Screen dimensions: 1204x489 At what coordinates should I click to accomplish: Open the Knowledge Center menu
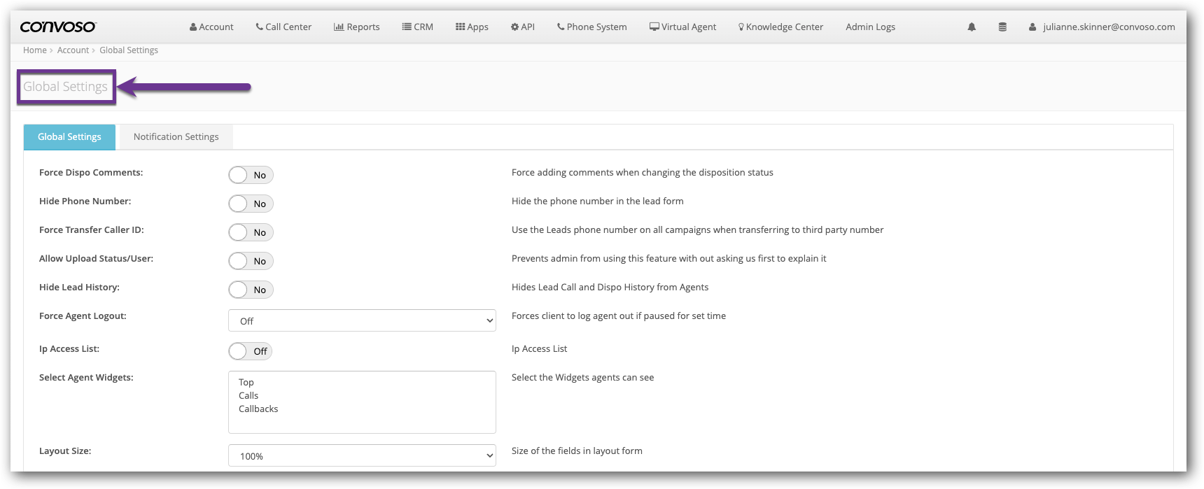[780, 27]
